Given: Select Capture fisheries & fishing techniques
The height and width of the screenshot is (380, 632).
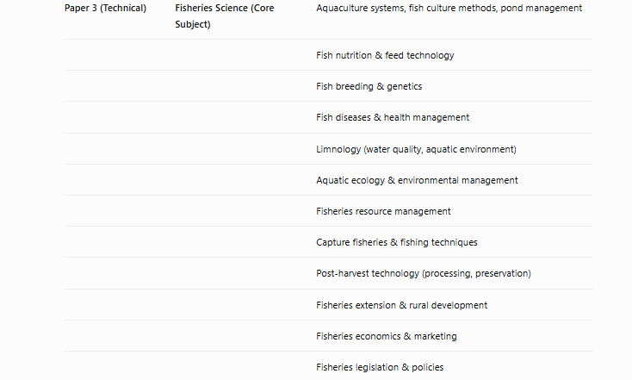Looking at the screenshot, I should point(397,242).
